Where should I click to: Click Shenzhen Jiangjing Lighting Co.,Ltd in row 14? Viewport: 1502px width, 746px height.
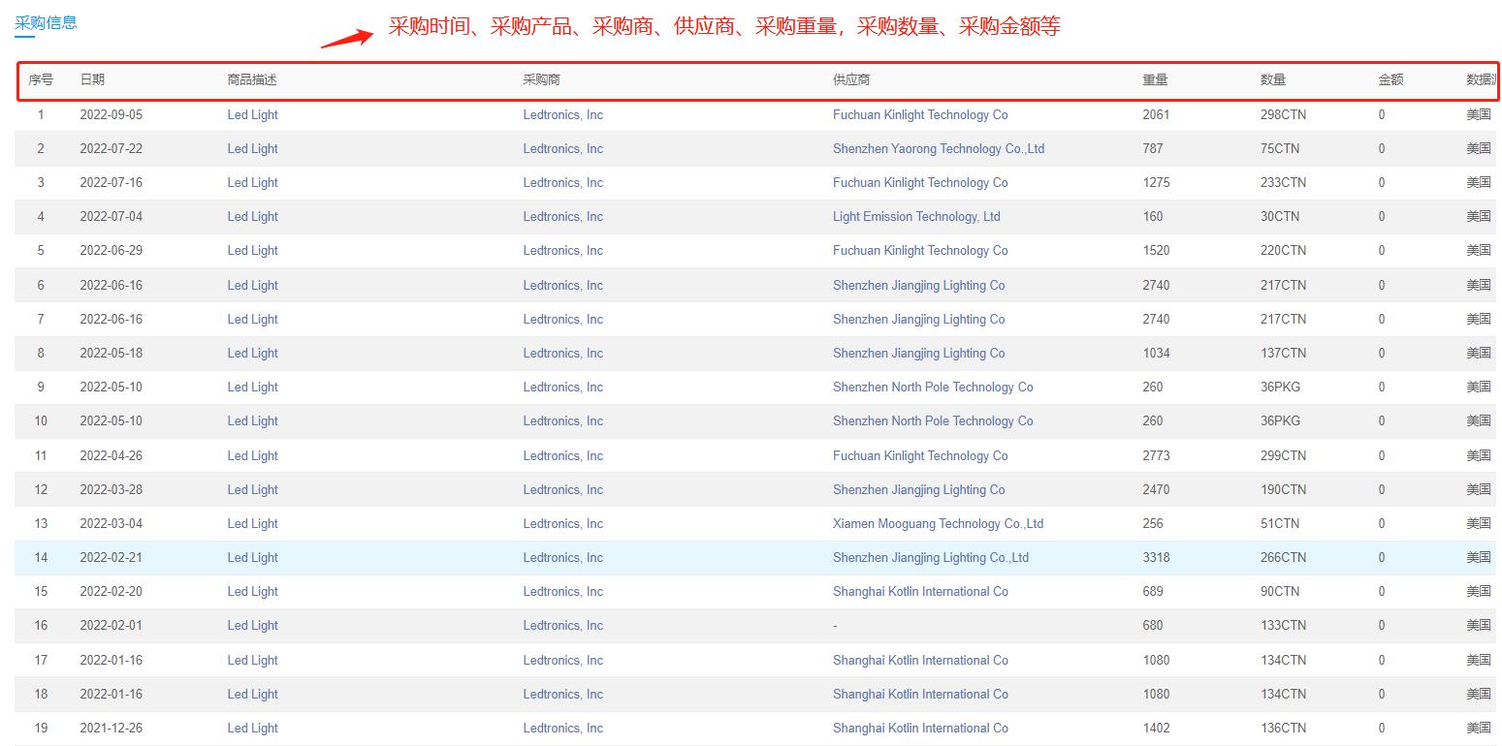(931, 557)
